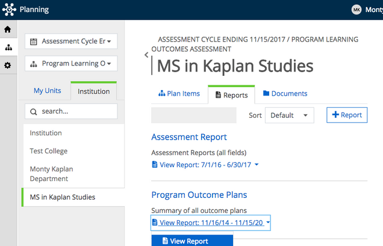
Task: Click the MK user avatar
Action: tap(357, 10)
